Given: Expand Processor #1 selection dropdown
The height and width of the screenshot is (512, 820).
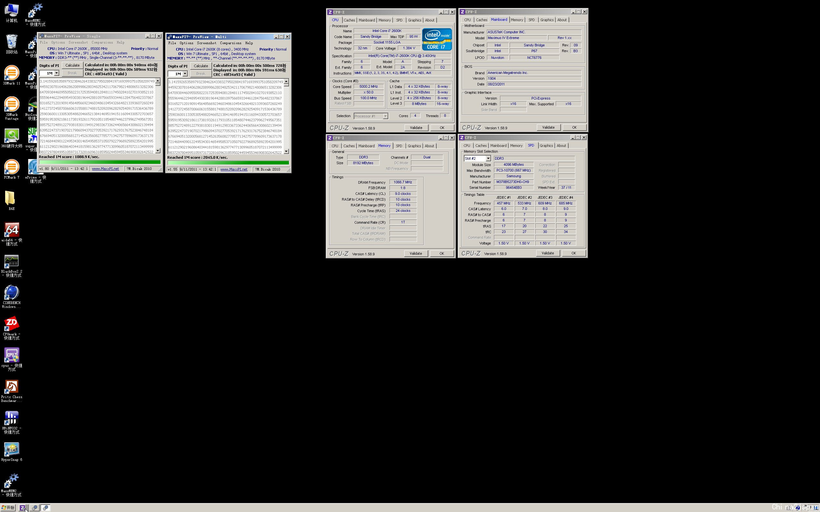Looking at the screenshot, I should coord(385,116).
